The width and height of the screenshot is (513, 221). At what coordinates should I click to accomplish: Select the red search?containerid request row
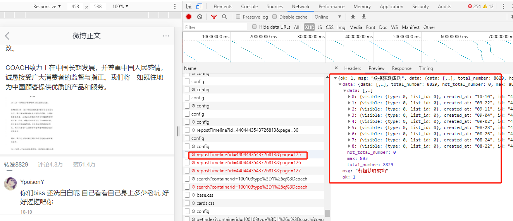click(x=254, y=187)
